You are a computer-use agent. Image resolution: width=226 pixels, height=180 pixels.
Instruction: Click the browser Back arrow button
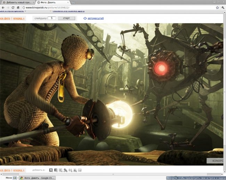pos(2,7)
